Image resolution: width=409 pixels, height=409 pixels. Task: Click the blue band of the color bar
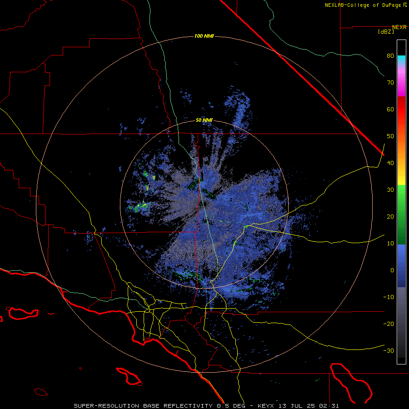(x=401, y=266)
